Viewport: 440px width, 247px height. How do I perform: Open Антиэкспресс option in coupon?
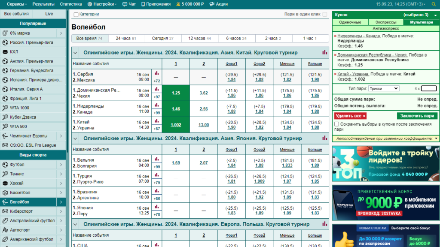pos(385,28)
